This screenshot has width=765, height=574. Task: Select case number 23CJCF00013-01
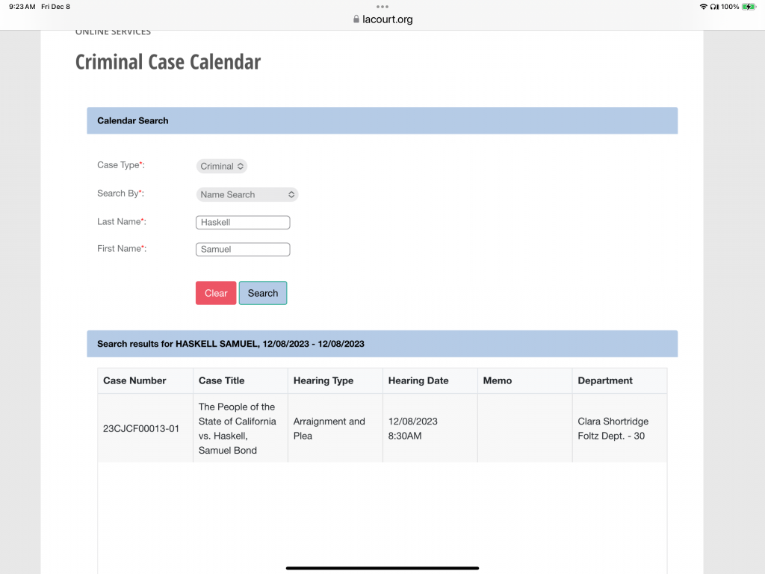141,429
